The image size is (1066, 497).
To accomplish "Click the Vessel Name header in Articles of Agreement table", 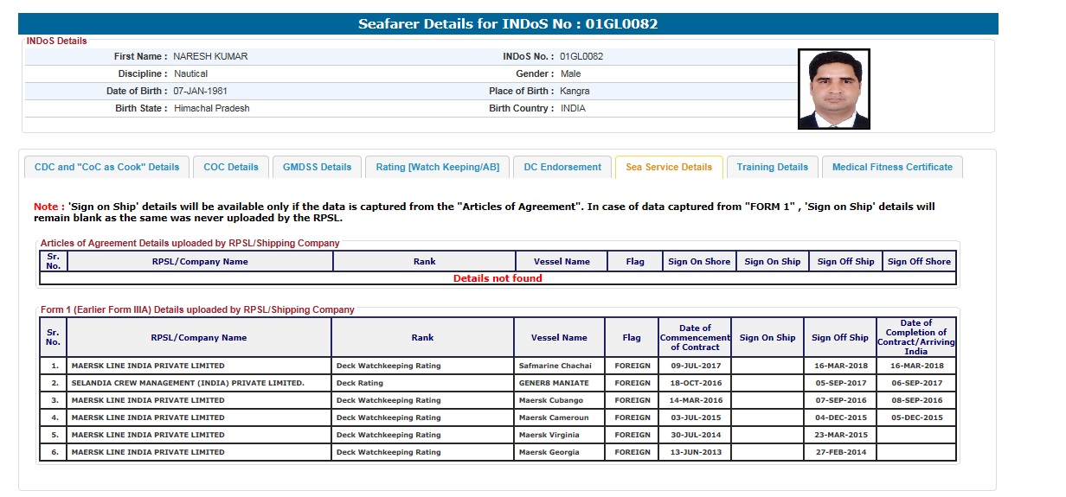I will click(x=562, y=262).
